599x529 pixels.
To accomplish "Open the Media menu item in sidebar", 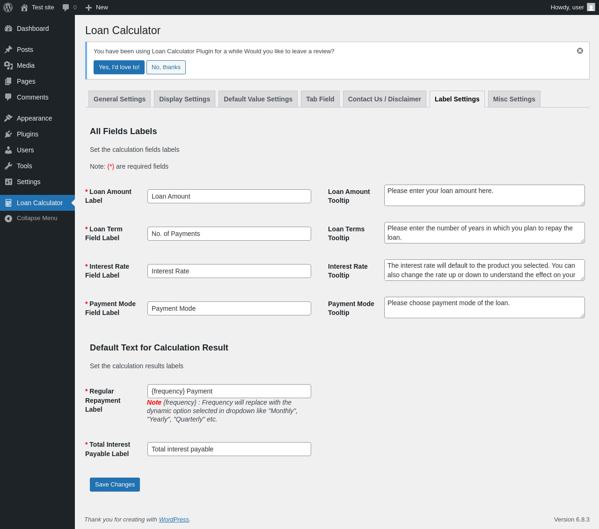I will (26, 65).
